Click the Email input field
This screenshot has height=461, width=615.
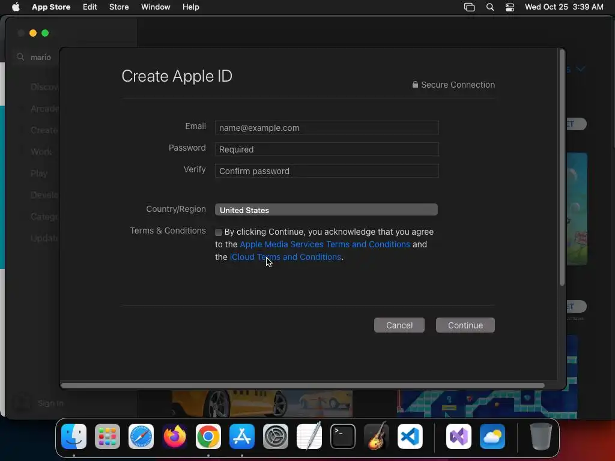tap(327, 128)
